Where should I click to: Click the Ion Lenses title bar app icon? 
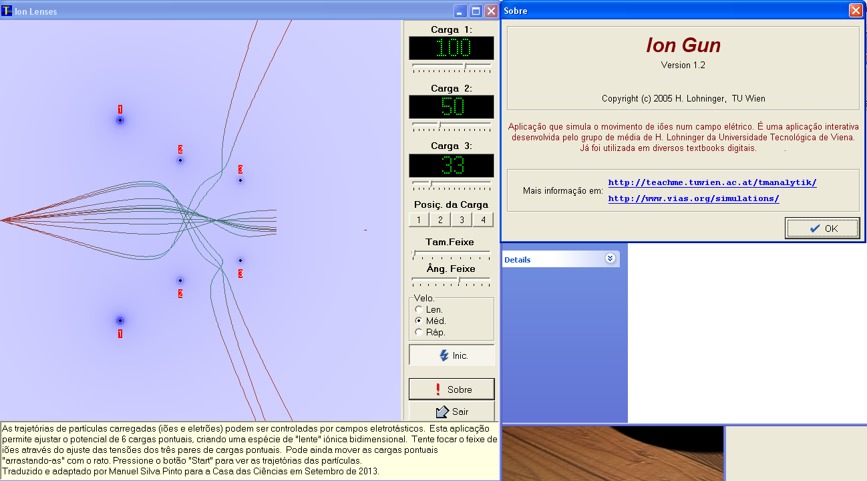(7, 11)
